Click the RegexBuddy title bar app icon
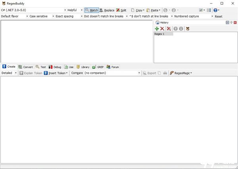 click(x=4, y=3)
